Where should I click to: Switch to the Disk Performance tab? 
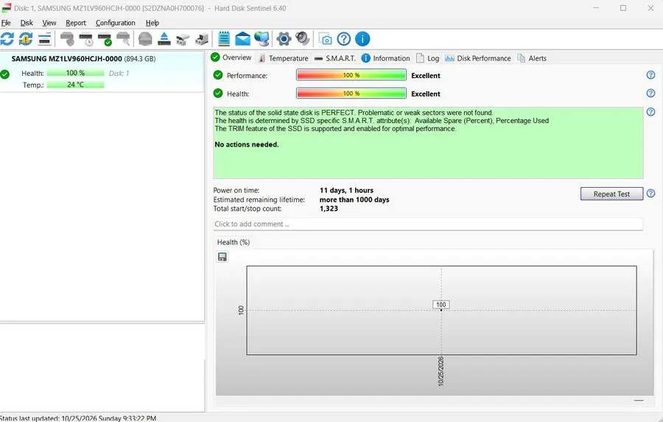click(x=478, y=58)
